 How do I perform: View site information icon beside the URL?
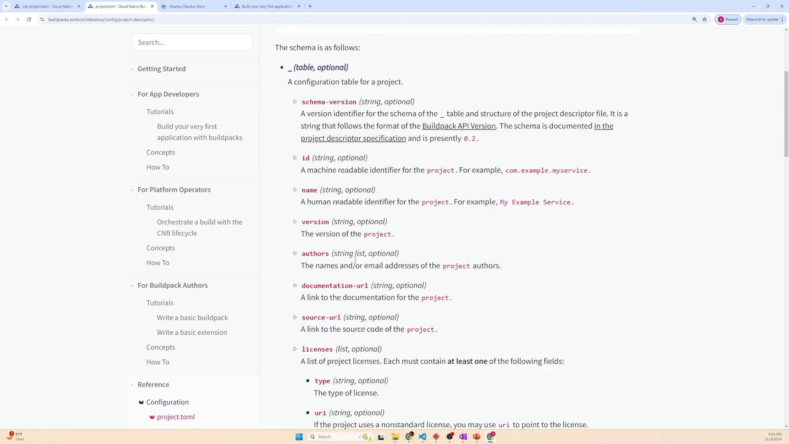pos(42,19)
